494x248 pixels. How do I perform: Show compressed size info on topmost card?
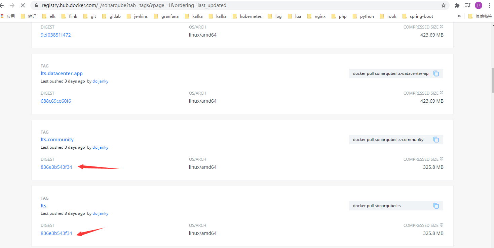tap(442, 27)
